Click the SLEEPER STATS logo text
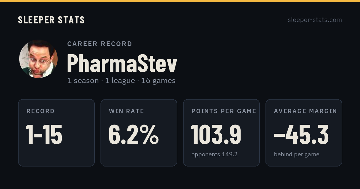 [51, 20]
